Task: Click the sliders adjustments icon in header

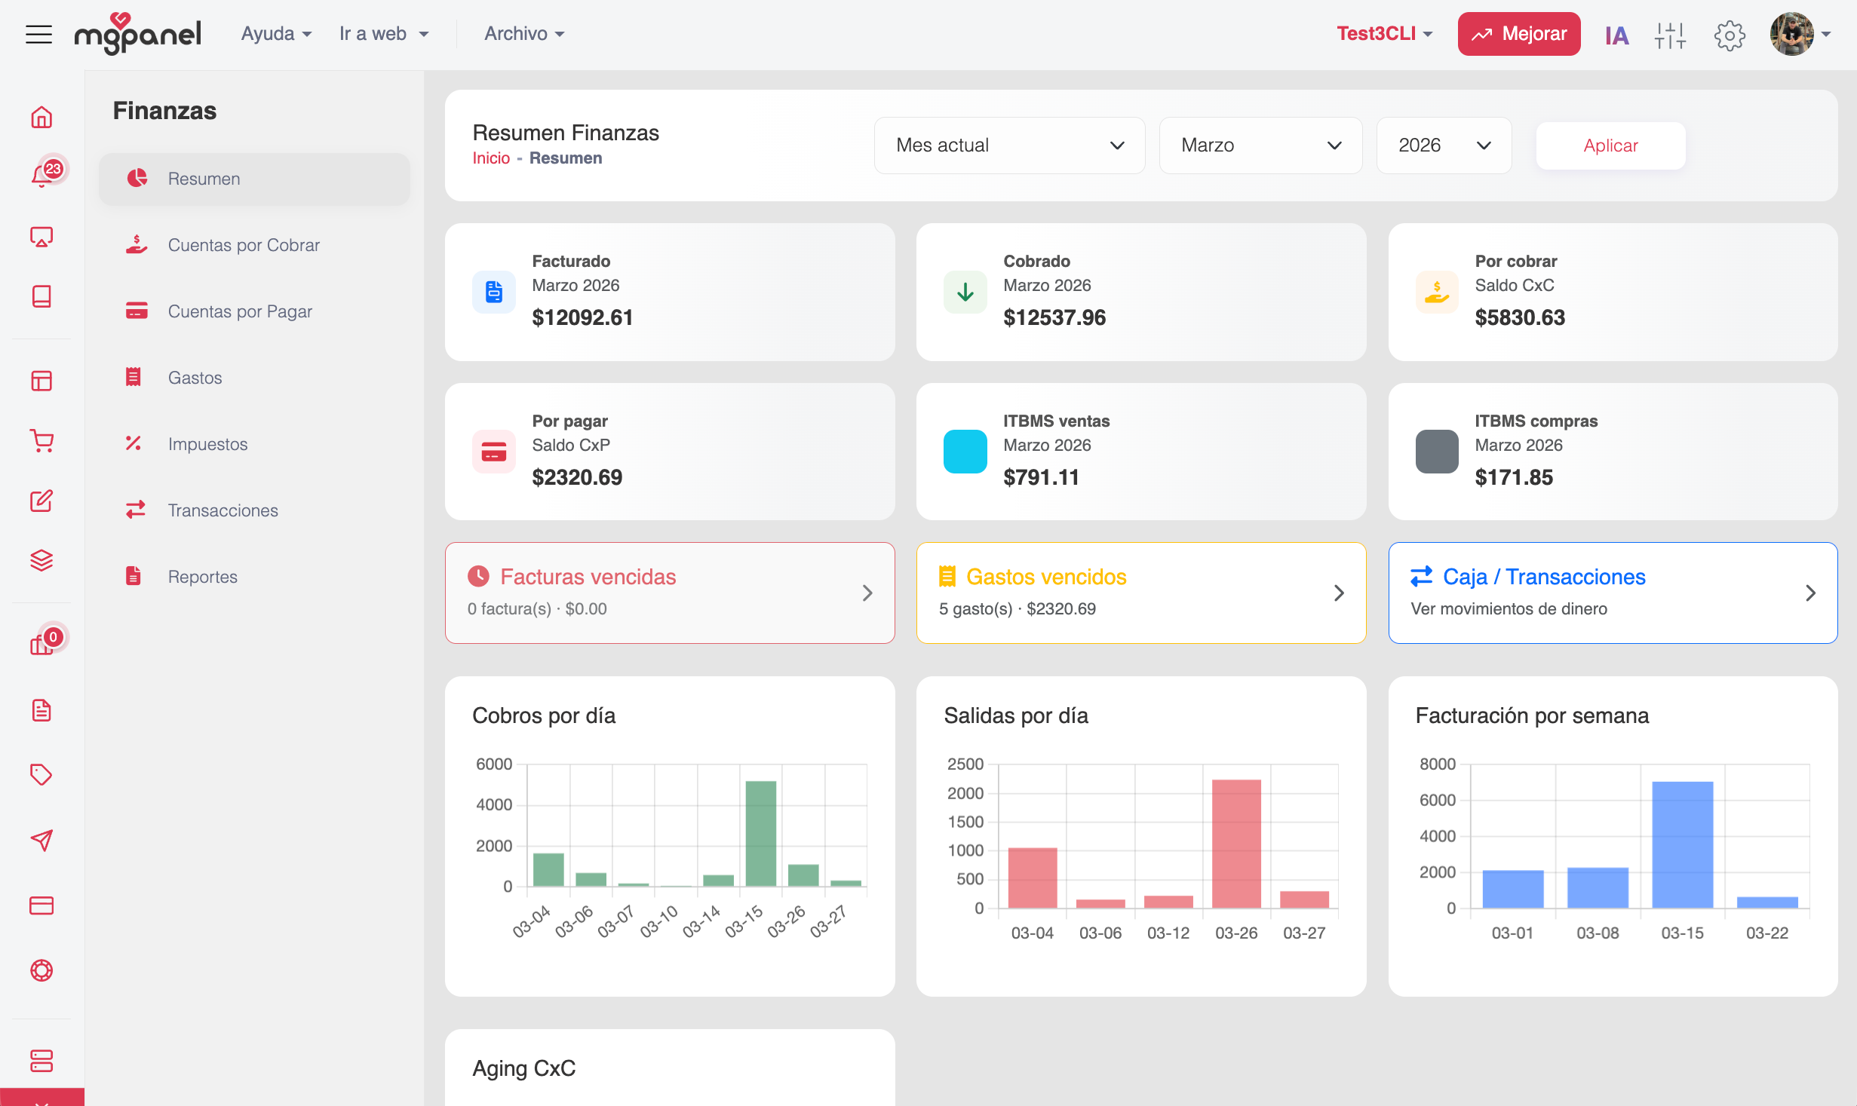Action: [1670, 35]
